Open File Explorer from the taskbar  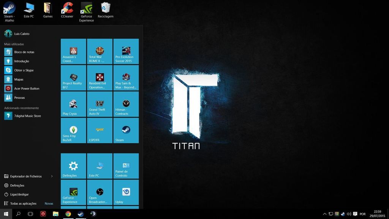(55, 214)
